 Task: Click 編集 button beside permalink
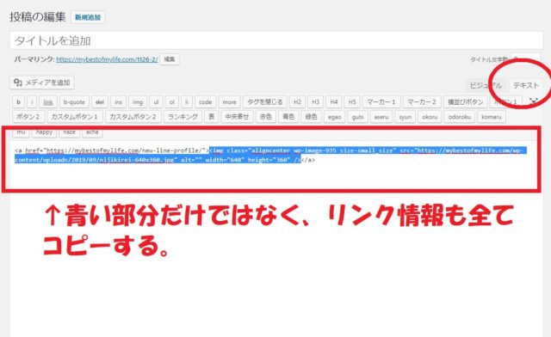(x=170, y=59)
